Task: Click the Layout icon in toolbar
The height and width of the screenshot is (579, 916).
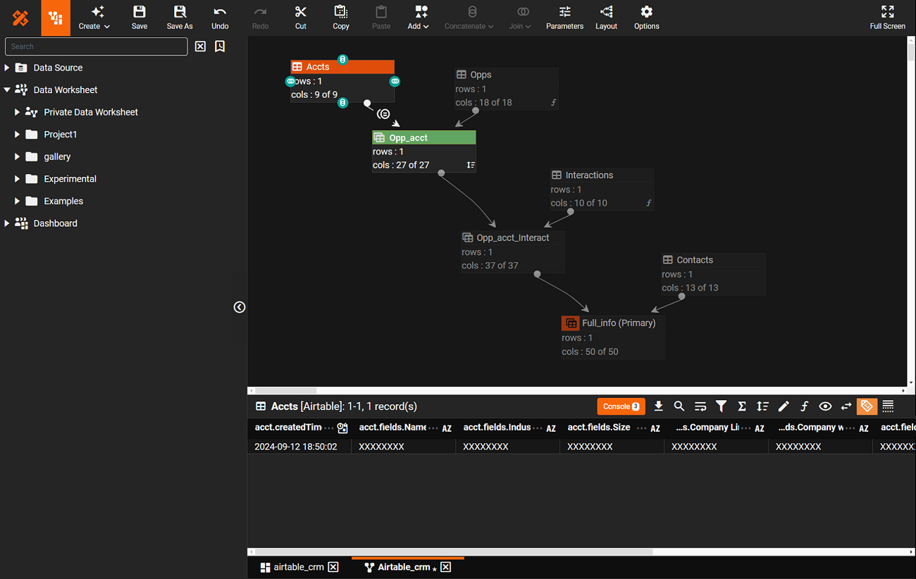Action: tap(606, 17)
